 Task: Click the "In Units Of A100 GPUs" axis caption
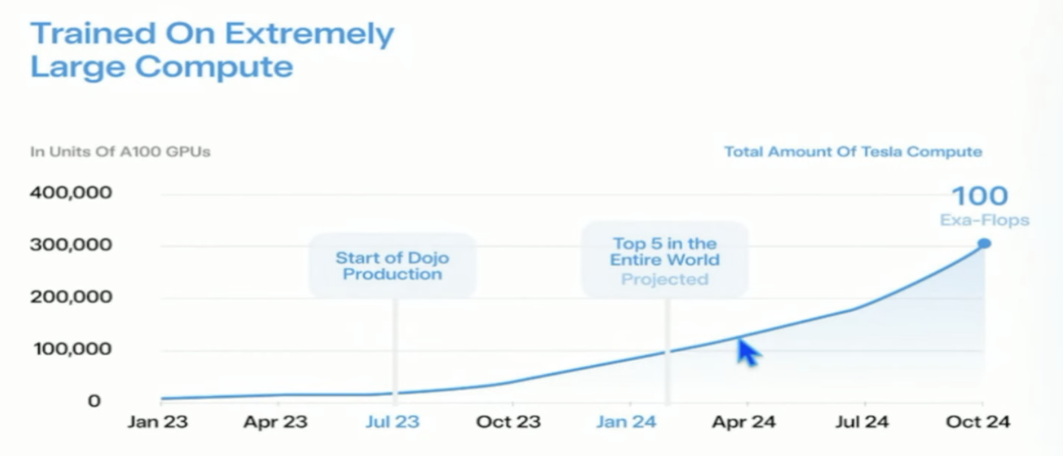pos(120,152)
